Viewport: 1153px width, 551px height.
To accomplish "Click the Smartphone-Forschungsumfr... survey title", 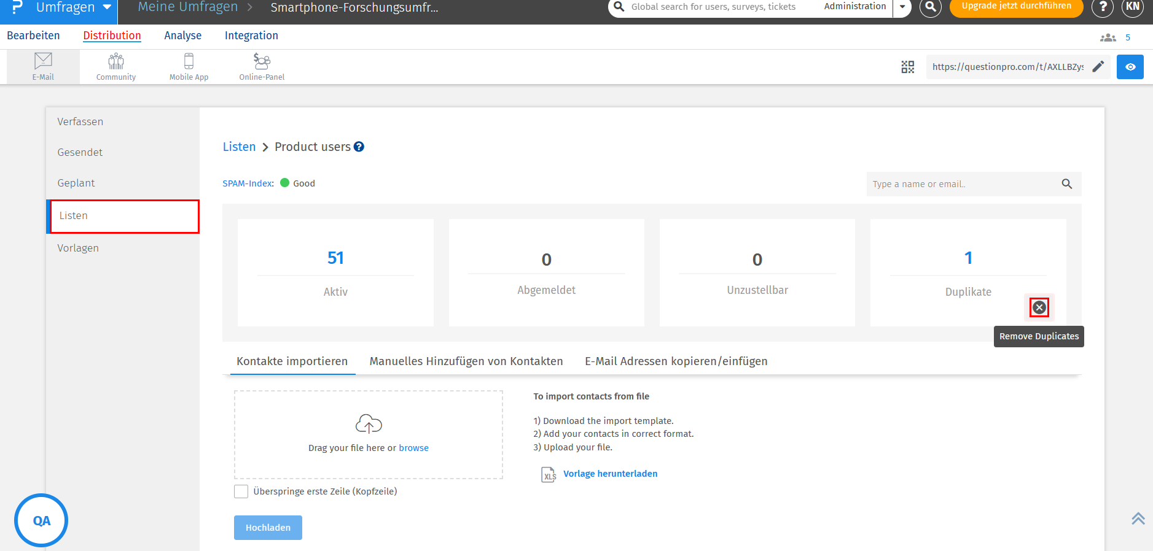I will [x=354, y=7].
